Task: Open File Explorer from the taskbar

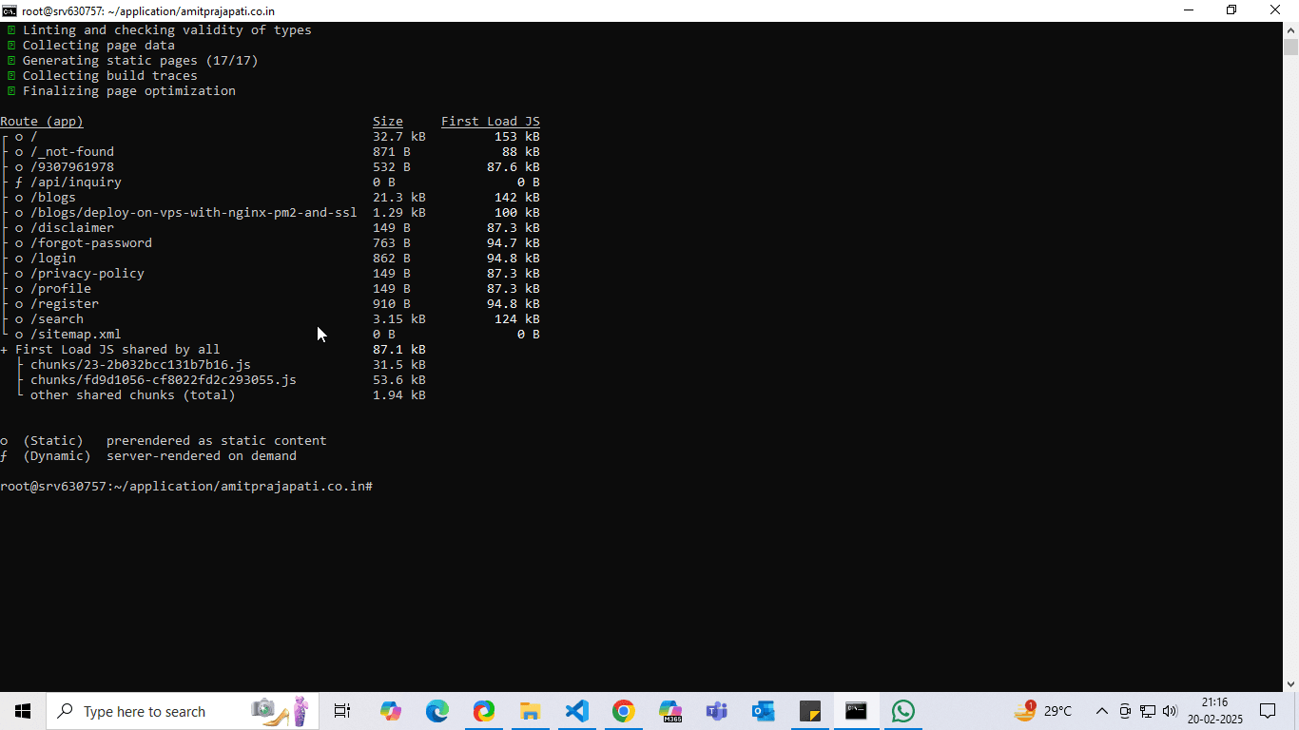Action: (530, 711)
